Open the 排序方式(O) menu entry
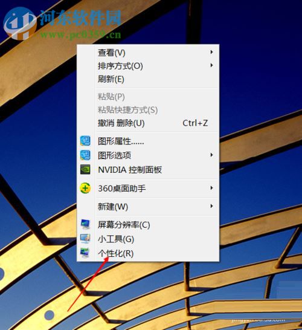 point(148,66)
